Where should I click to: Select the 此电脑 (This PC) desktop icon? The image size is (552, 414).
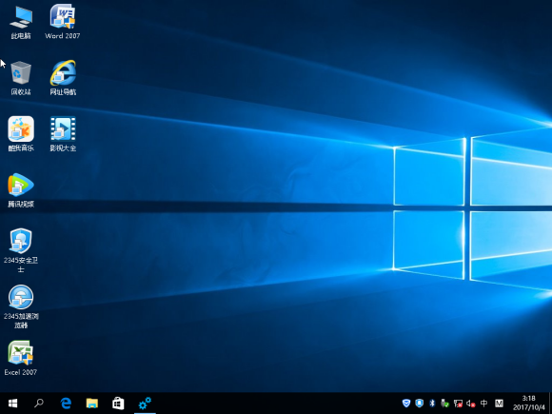pyautogui.click(x=21, y=22)
